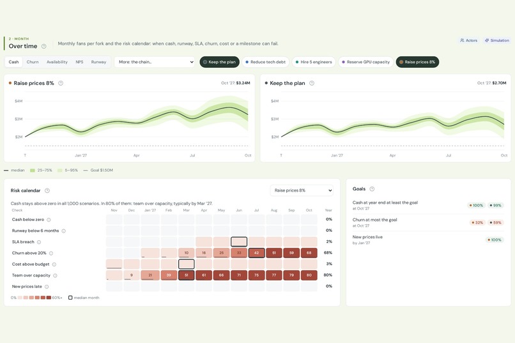Select the Runway tab

click(x=98, y=62)
